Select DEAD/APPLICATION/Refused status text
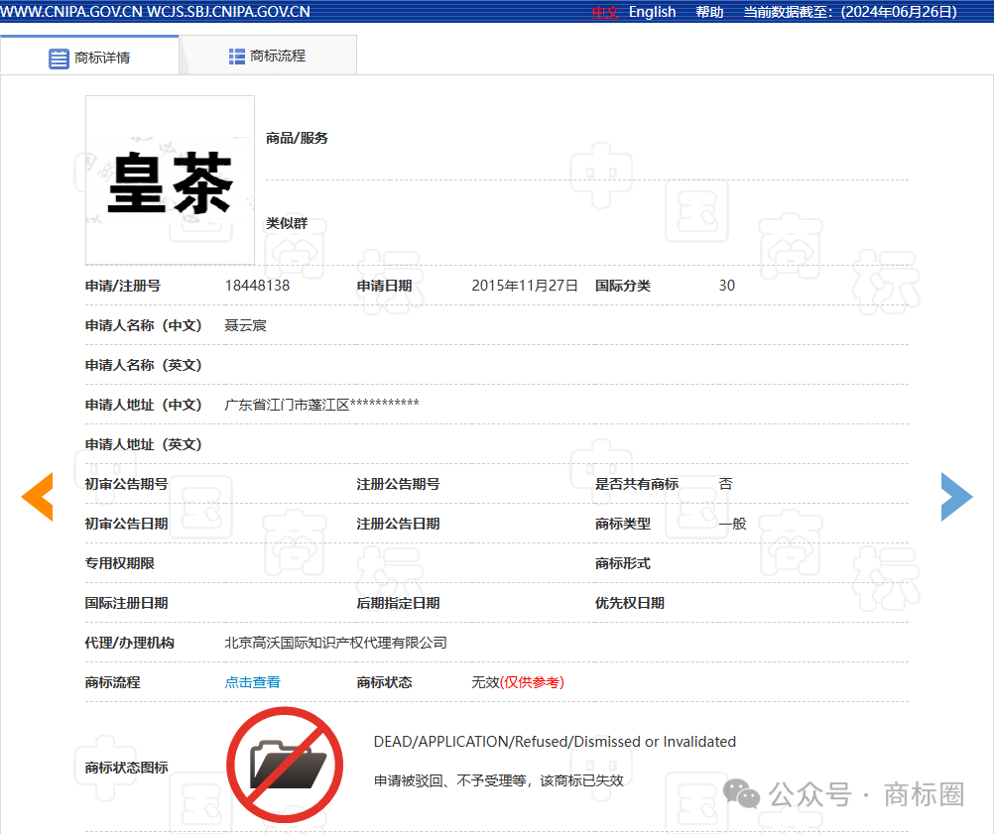Screen dimensions: 996x834 (555, 741)
